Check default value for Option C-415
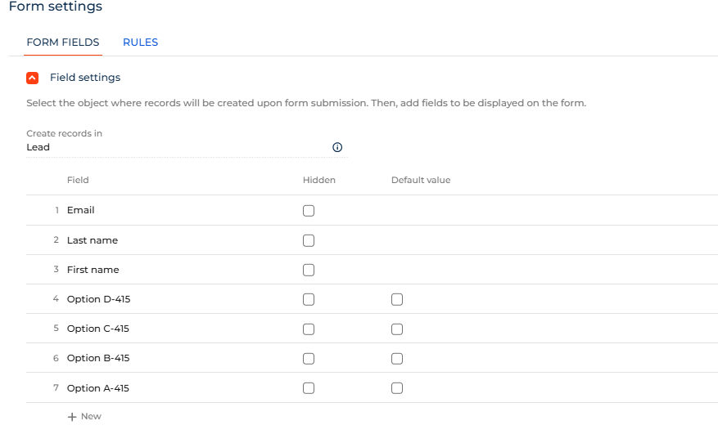The image size is (718, 443). pyautogui.click(x=397, y=329)
